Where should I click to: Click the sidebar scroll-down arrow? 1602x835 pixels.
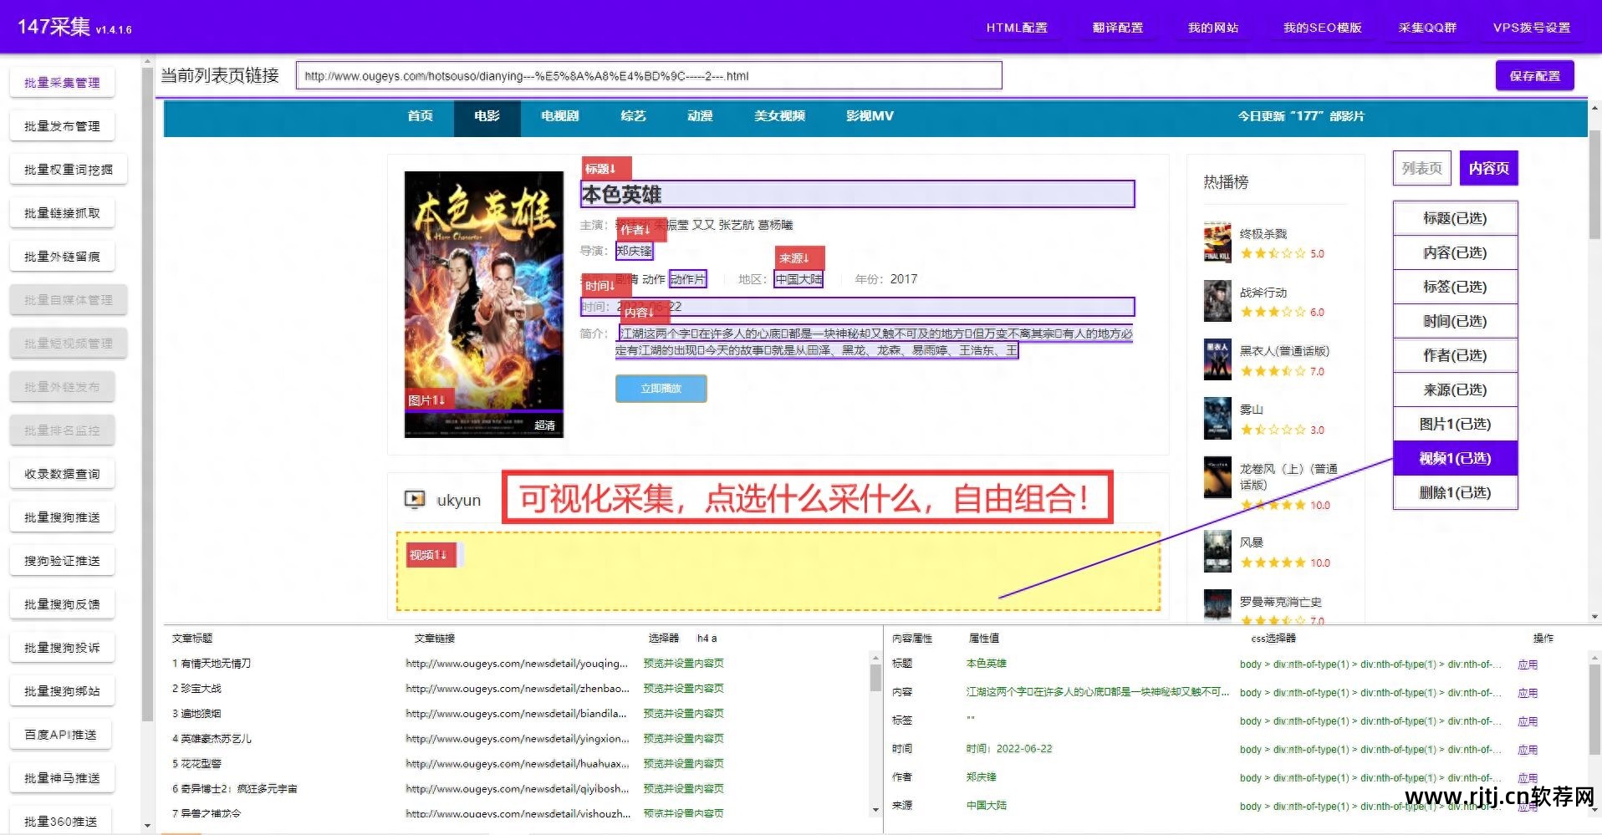(x=148, y=826)
